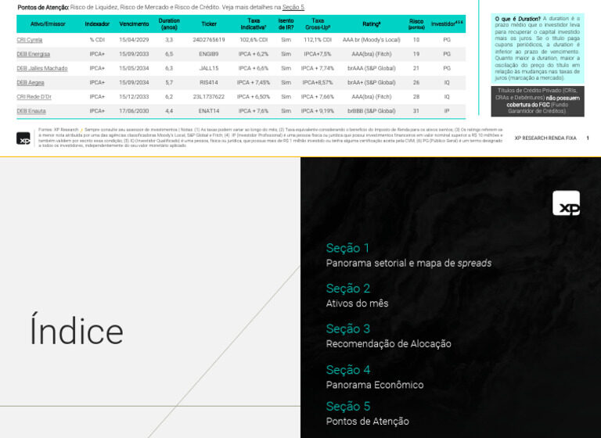Click the indicative rate 'IPCA + 7,45%'
601x438 pixels.
pos(254,82)
